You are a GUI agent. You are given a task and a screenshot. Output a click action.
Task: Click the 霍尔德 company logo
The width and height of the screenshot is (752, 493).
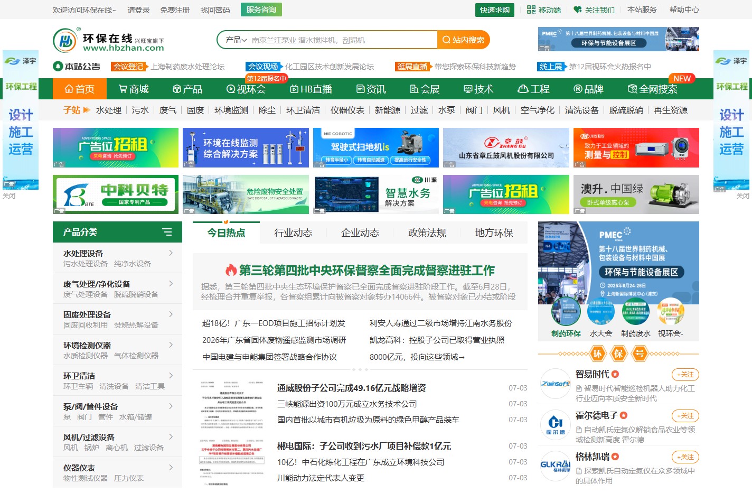pos(555,425)
